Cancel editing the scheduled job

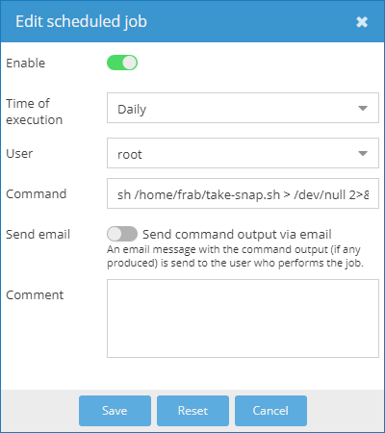(270, 411)
